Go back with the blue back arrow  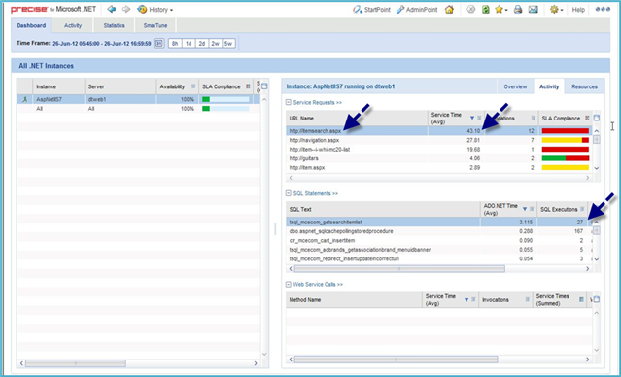pyautogui.click(x=112, y=9)
